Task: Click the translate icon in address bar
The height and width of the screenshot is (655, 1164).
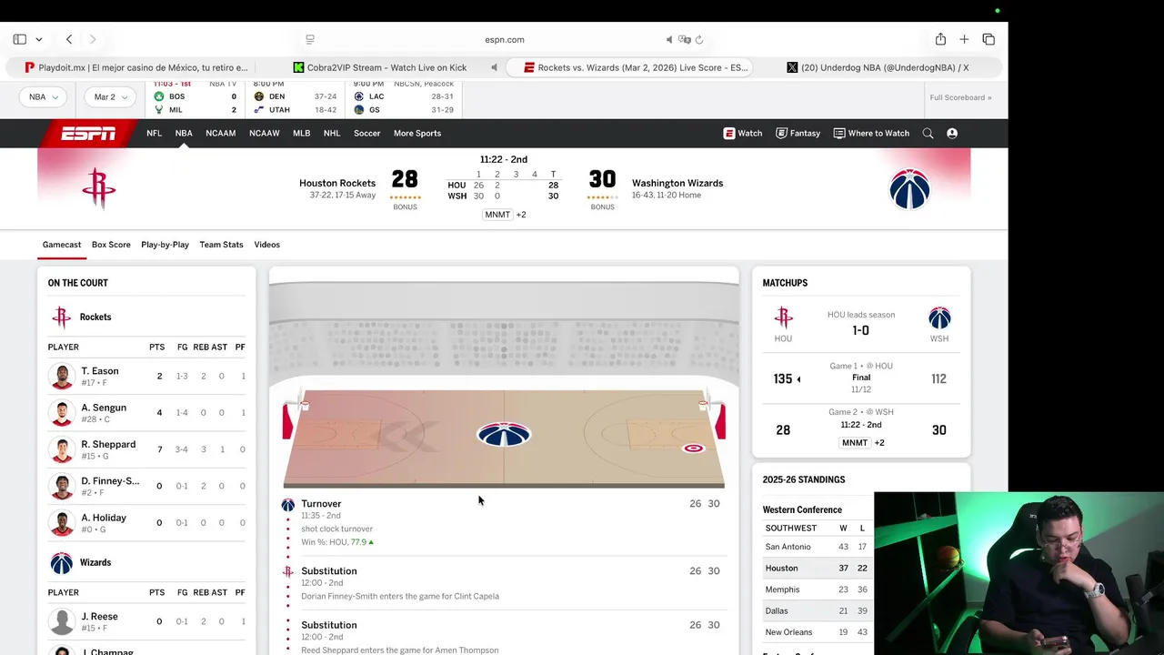Action: pos(685,39)
